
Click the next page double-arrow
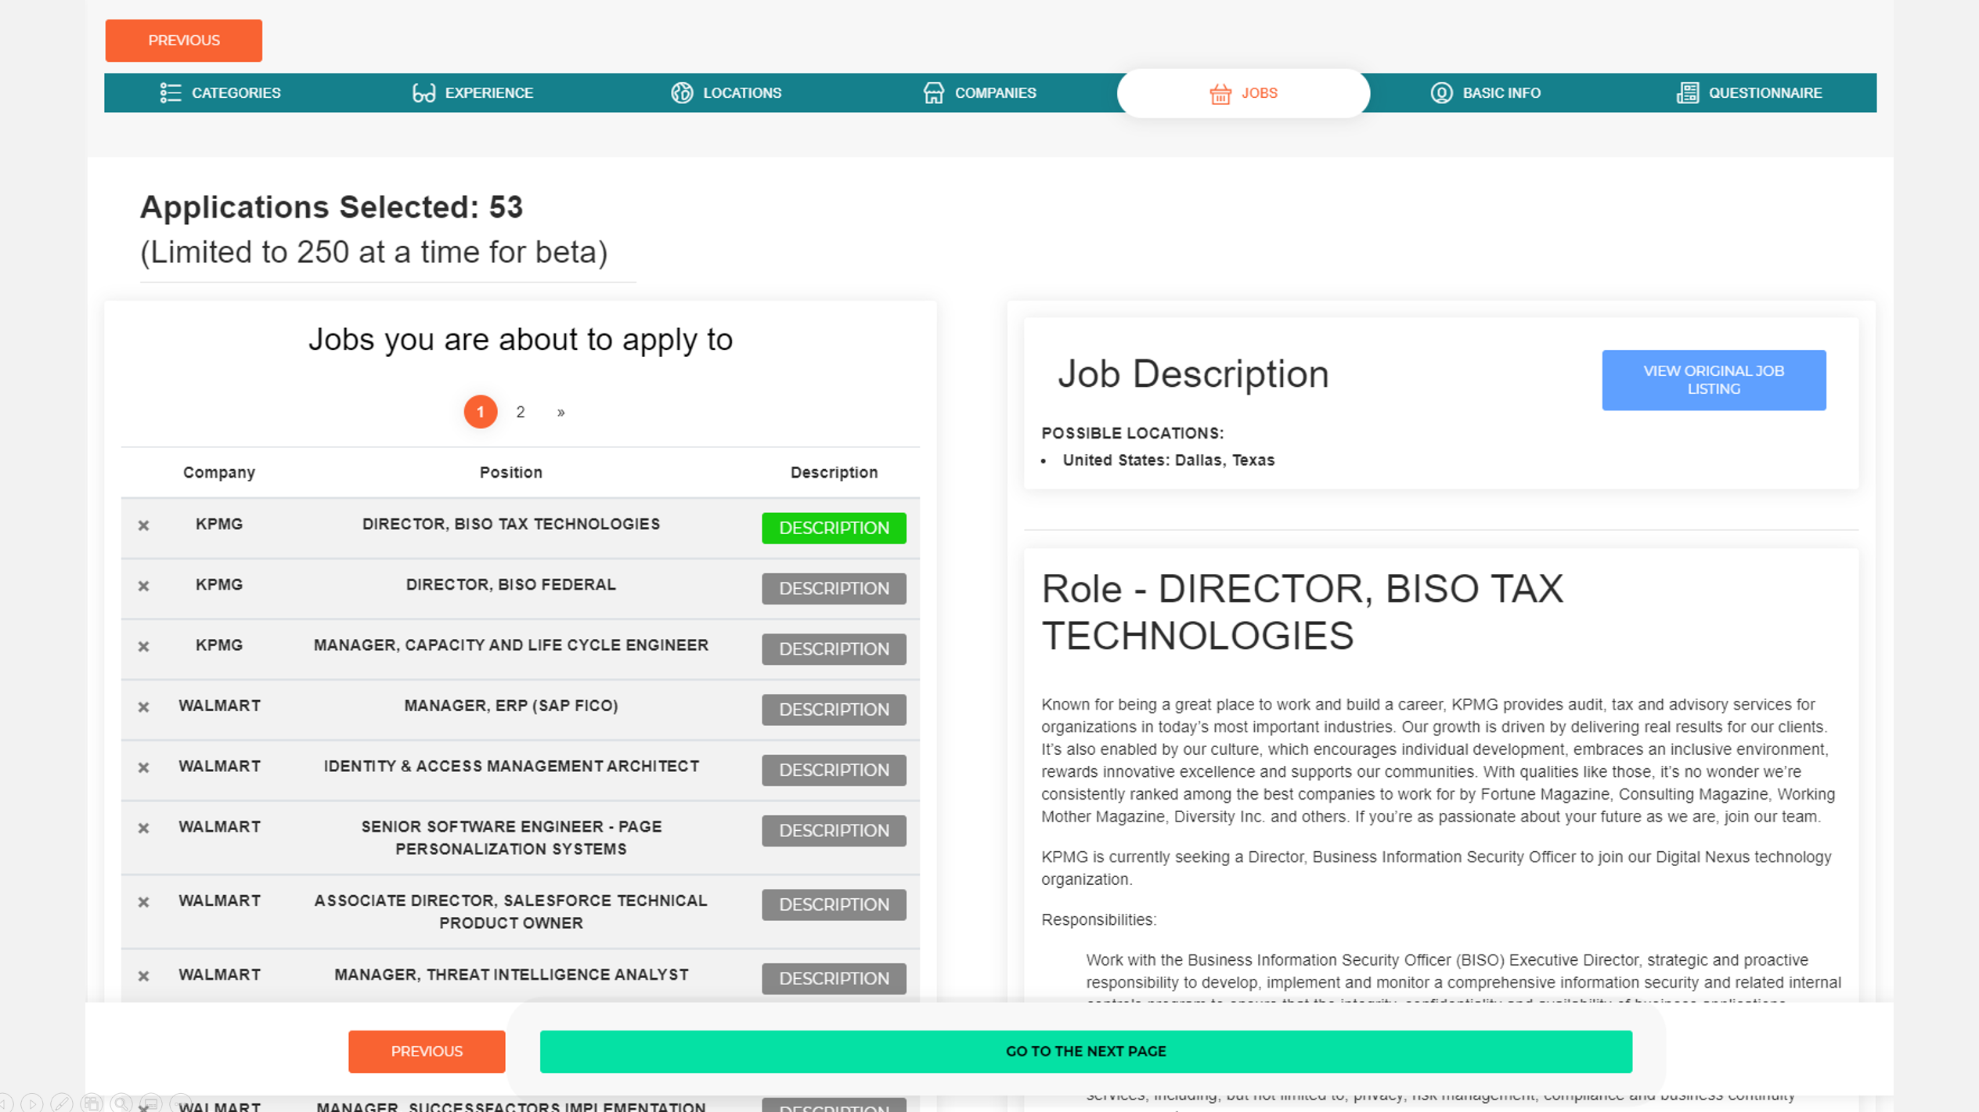tap(561, 412)
